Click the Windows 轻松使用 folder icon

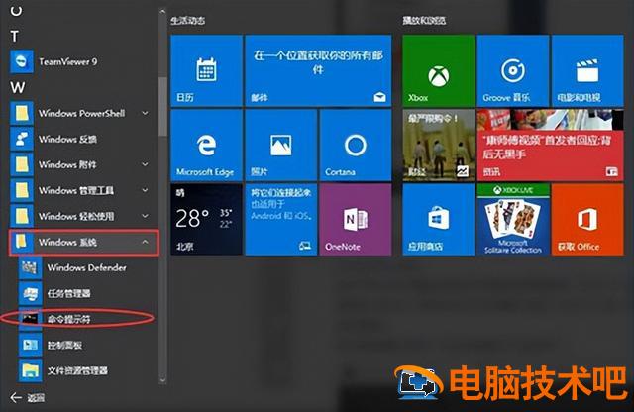(x=22, y=216)
